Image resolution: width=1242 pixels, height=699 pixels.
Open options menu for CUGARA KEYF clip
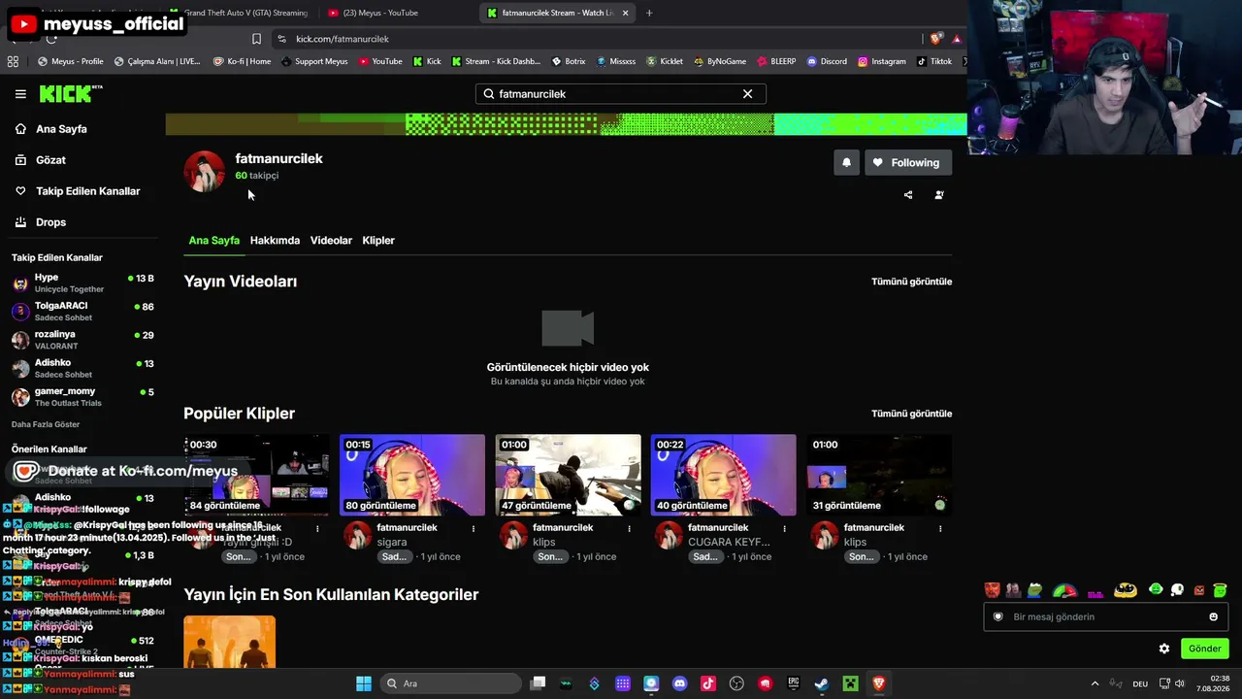click(x=785, y=529)
